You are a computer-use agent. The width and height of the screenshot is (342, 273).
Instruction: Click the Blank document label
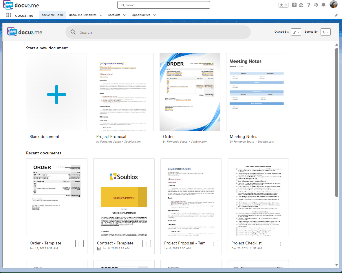coord(45,136)
